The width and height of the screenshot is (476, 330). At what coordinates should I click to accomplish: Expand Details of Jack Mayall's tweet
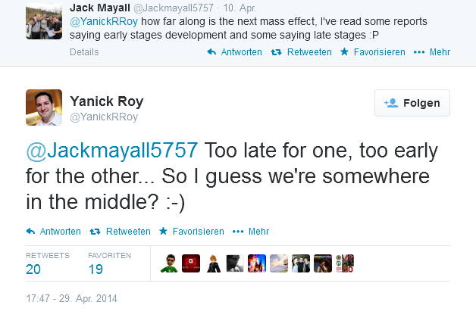[x=84, y=52]
